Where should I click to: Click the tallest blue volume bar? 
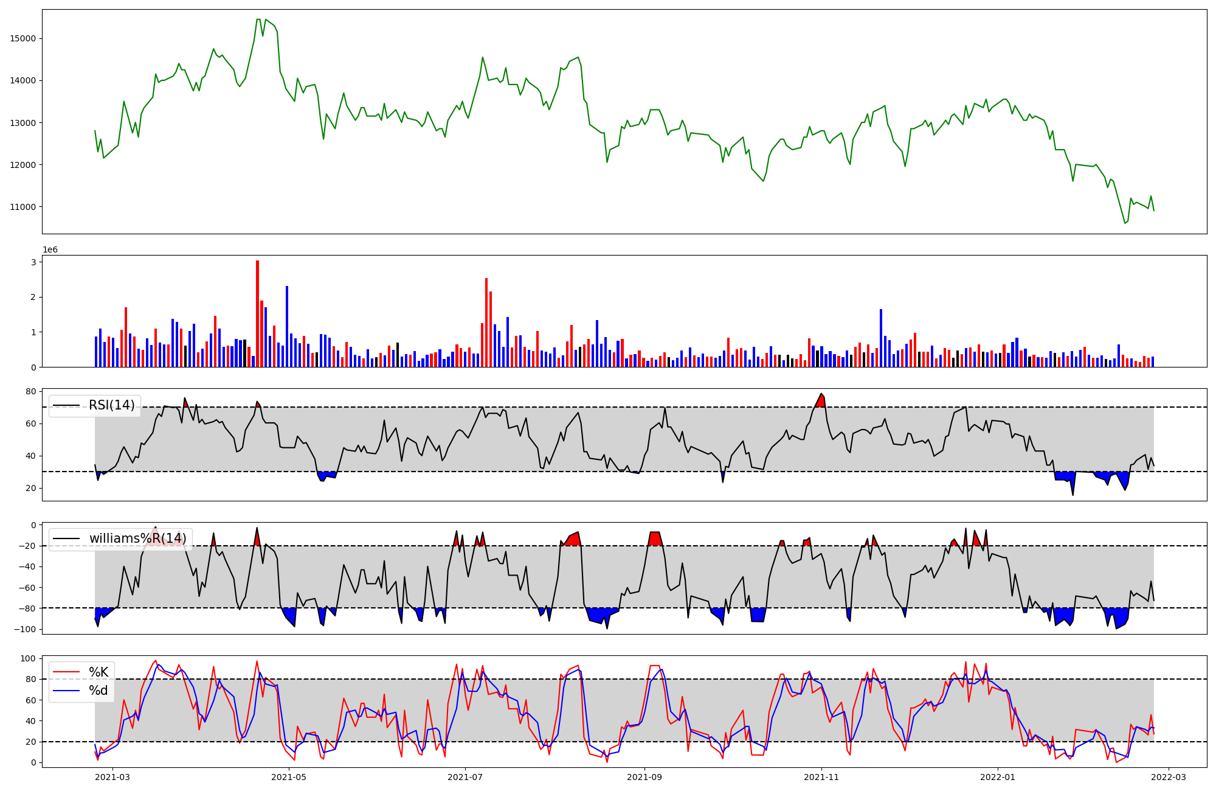point(287,326)
